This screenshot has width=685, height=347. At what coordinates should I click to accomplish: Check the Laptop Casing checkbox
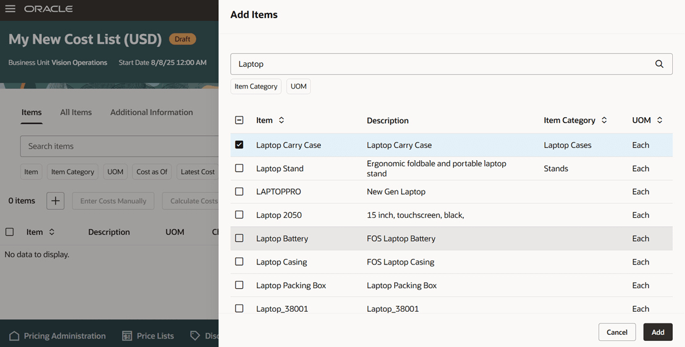click(239, 261)
